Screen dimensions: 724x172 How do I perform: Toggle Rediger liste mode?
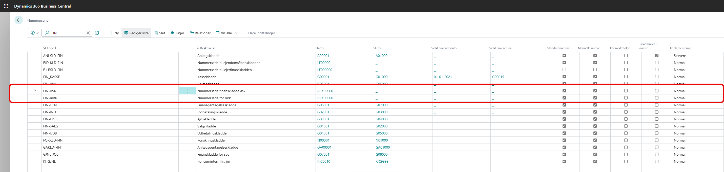pos(136,33)
